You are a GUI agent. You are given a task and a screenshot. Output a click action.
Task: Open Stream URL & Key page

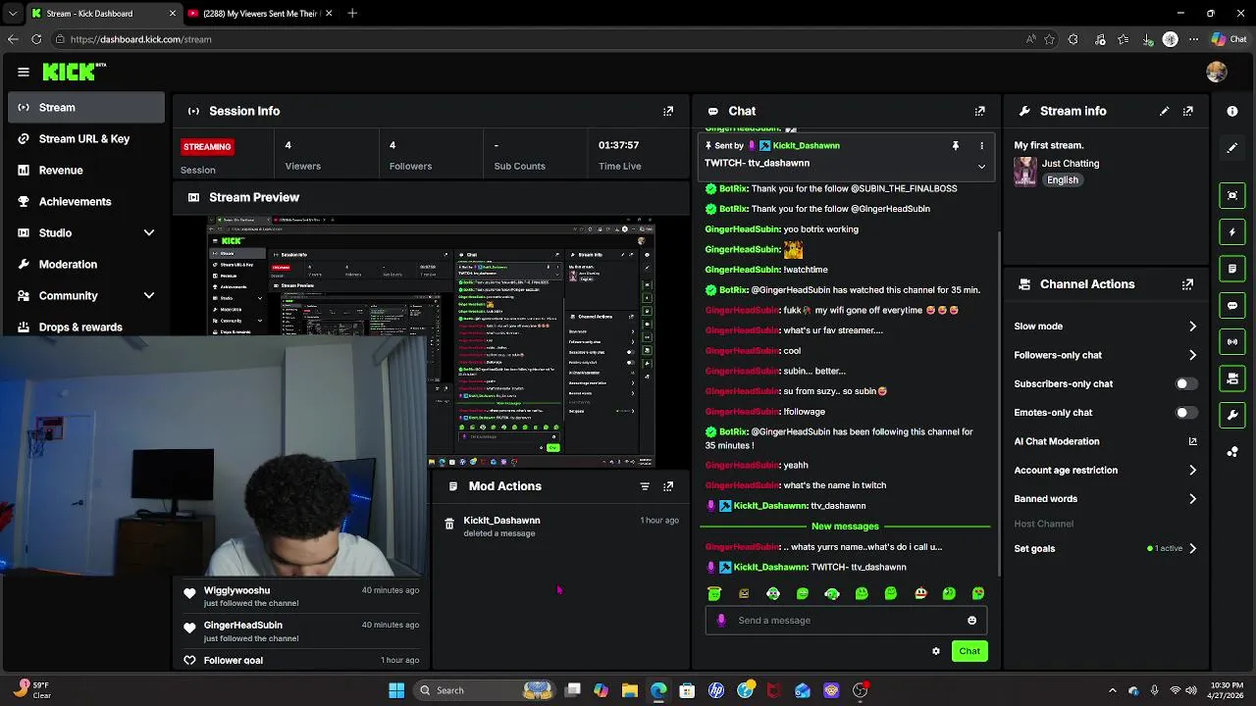(86, 139)
